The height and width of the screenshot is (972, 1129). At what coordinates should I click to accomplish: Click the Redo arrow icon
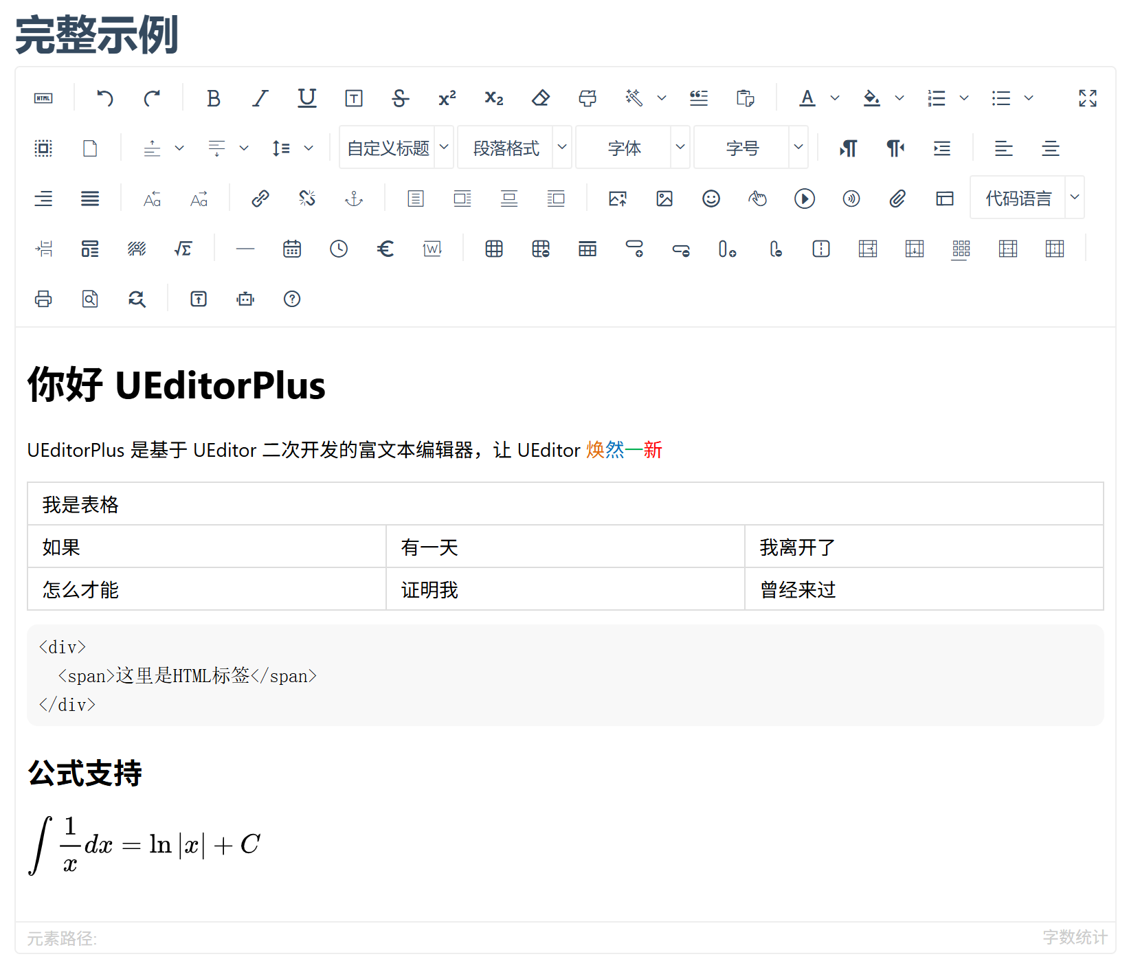152,98
